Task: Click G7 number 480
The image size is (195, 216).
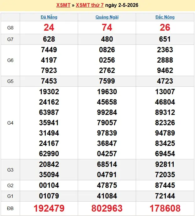Action: click(107, 39)
